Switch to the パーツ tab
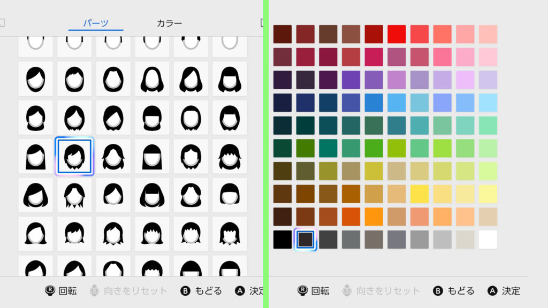The image size is (548, 308). (x=96, y=23)
